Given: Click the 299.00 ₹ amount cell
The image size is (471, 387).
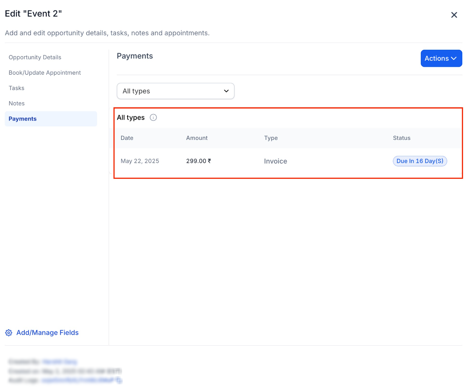Looking at the screenshot, I should tap(199, 161).
